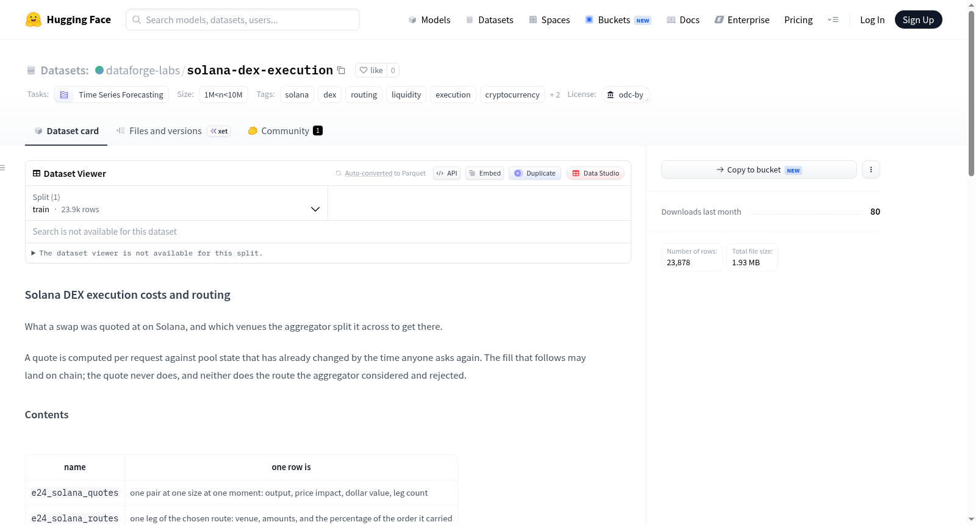Click the Number of rows 23,878 stat
This screenshot has width=976, height=525.
[x=692, y=257]
